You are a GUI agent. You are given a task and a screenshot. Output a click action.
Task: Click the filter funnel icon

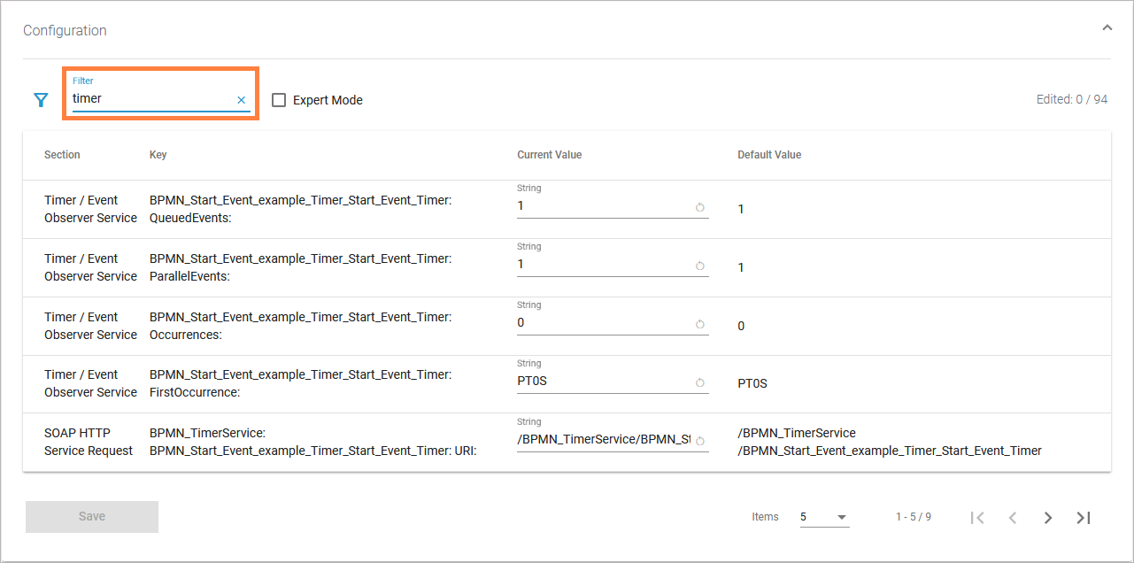40,99
